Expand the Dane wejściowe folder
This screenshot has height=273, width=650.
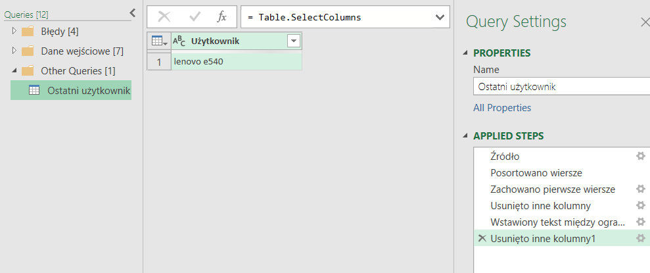click(x=14, y=51)
